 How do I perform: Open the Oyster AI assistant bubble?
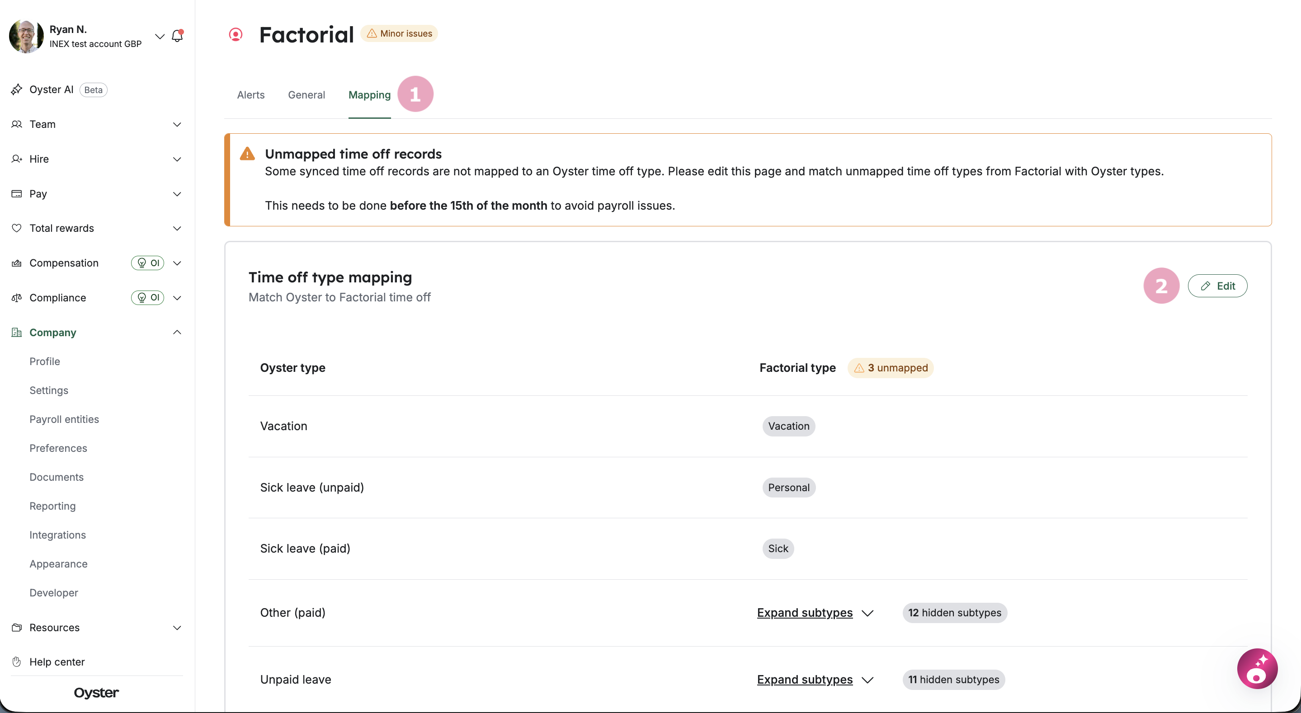click(1257, 669)
